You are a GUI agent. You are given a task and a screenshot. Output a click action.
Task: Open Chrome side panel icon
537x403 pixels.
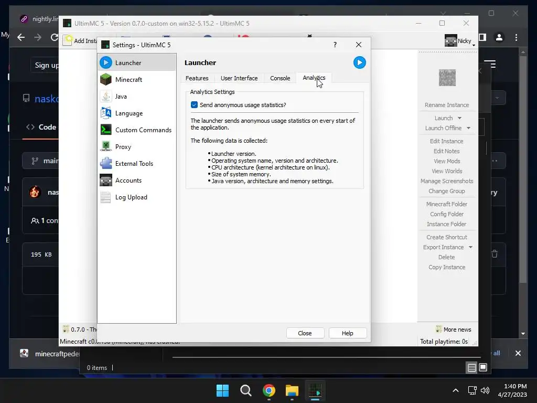(x=482, y=37)
